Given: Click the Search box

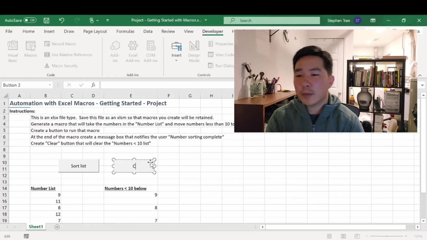Looking at the screenshot, I should [272, 20].
